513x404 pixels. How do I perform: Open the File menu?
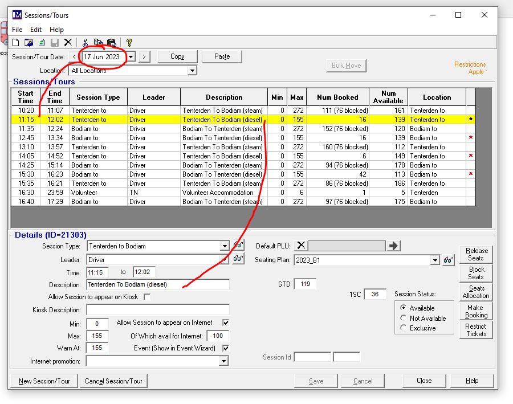coord(17,30)
